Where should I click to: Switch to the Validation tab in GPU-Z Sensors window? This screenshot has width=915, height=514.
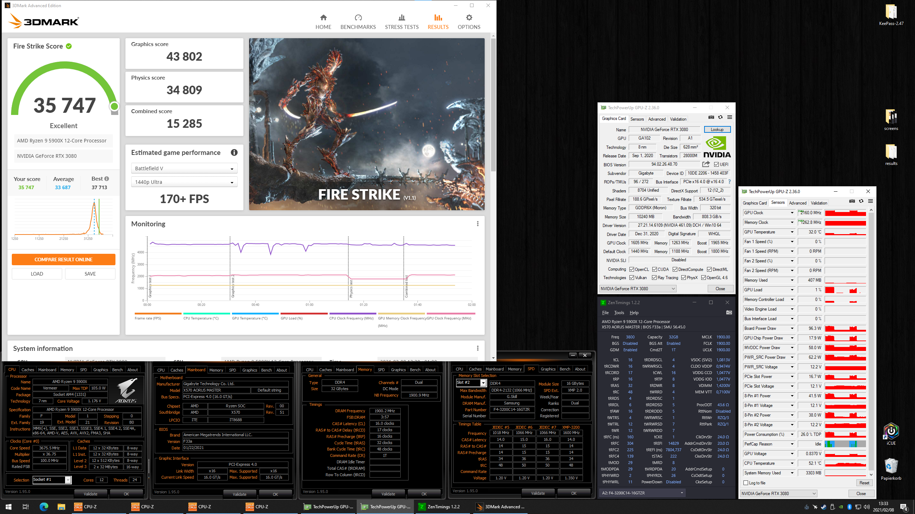819,203
